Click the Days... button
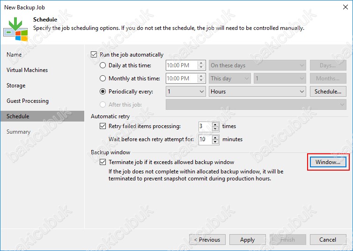Viewport: 353px width, 251px height. point(328,65)
